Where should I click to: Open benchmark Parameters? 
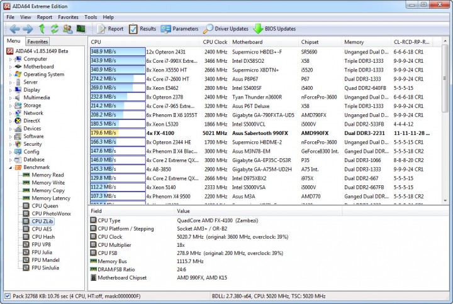[179, 29]
